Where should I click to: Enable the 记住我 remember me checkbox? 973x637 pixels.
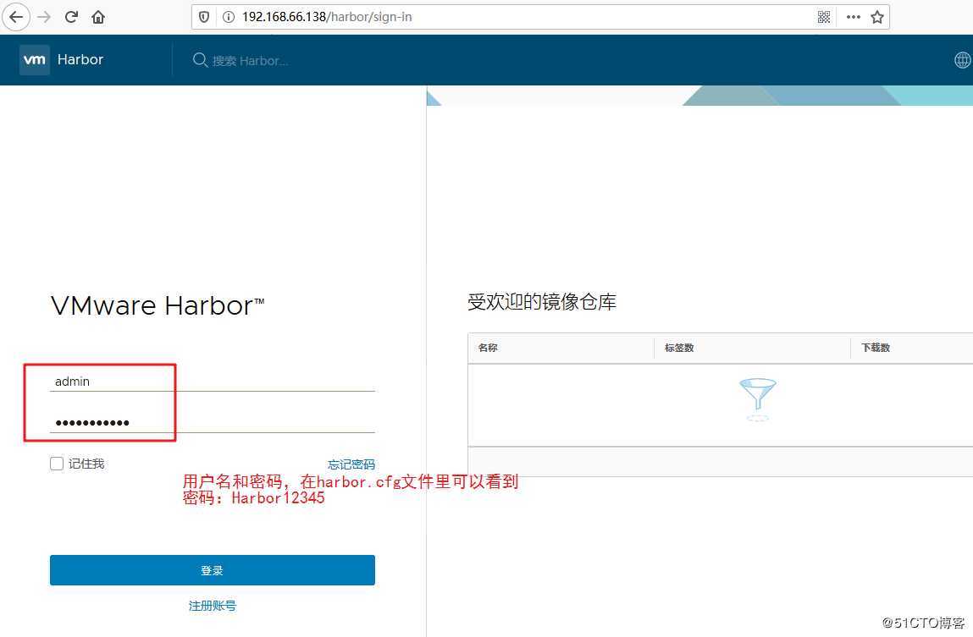(57, 464)
